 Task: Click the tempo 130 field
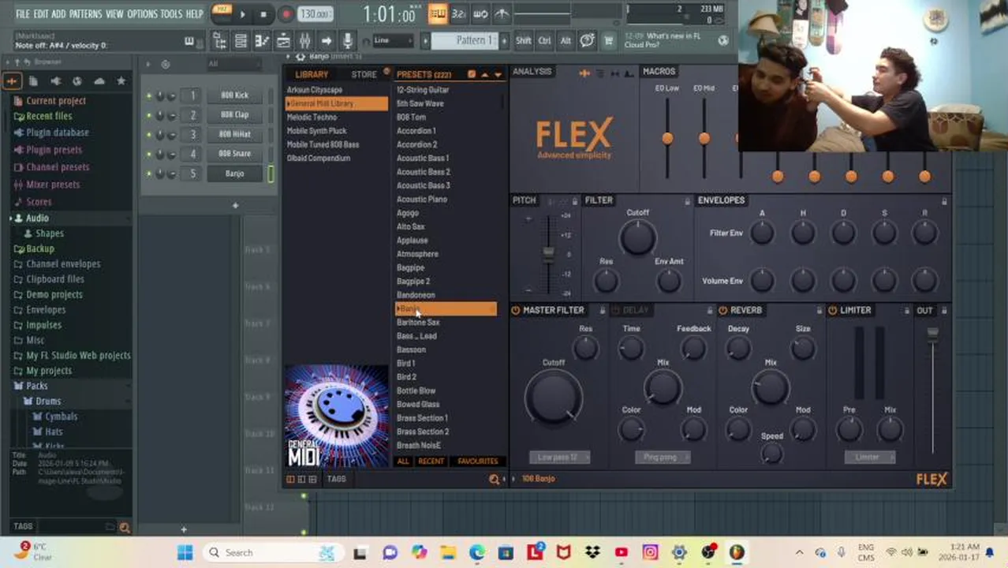click(315, 14)
